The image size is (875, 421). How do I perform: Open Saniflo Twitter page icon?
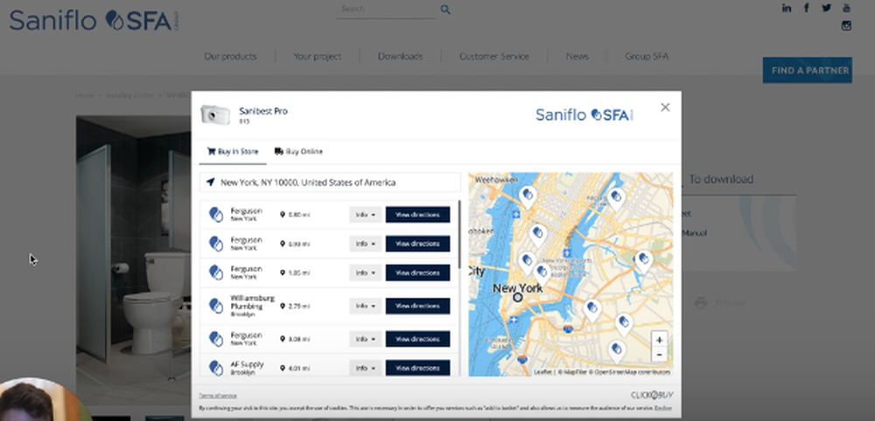coord(826,8)
